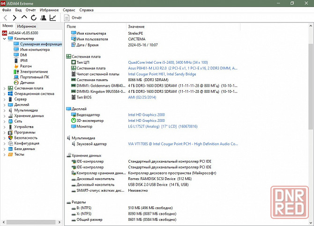
Task: Click the Тесты icon in tree
Action: (x=10, y=154)
